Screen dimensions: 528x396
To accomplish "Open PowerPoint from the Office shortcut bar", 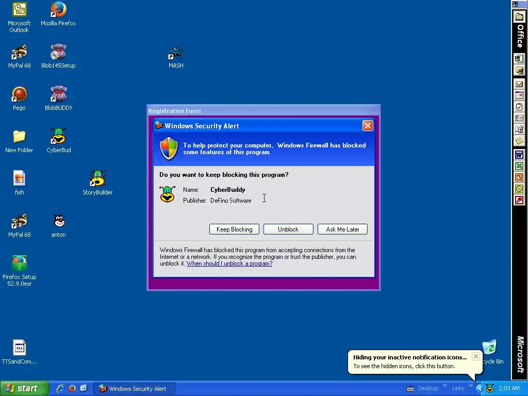I will coord(519,177).
